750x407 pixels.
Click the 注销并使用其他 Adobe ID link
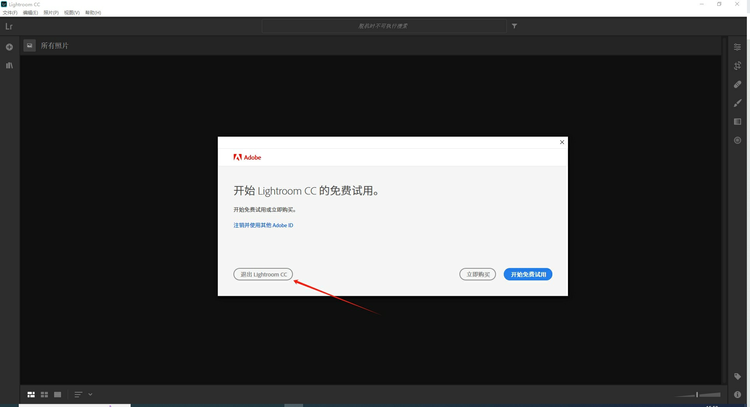pyautogui.click(x=263, y=225)
